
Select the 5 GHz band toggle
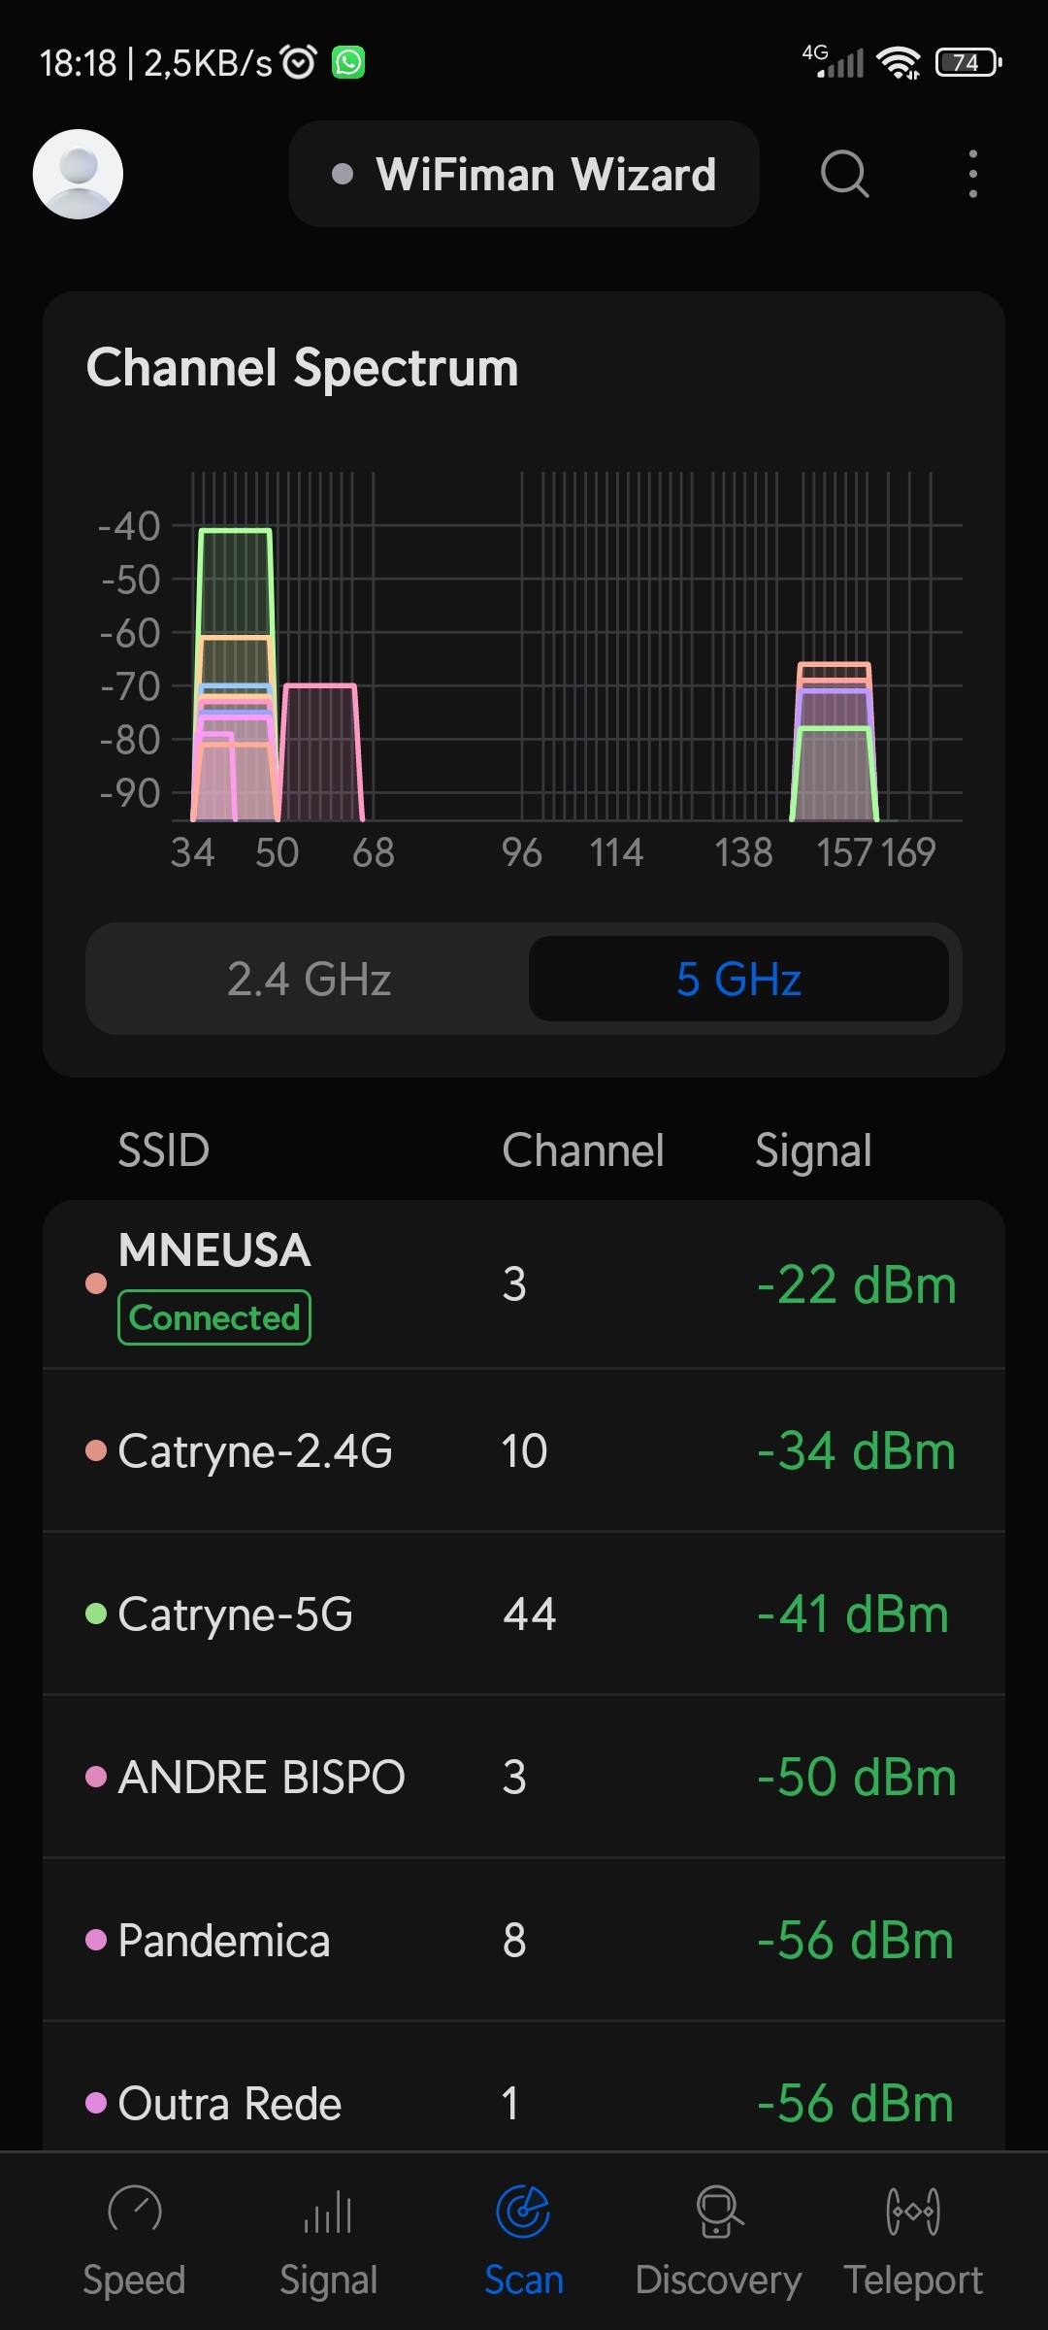pos(738,979)
